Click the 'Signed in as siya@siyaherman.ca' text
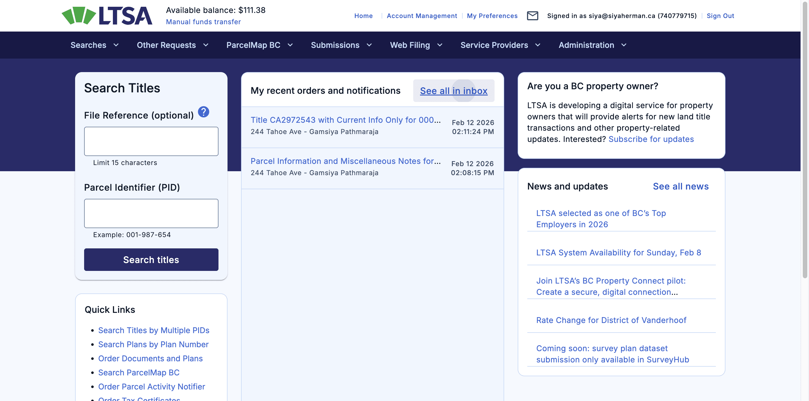This screenshot has height=401, width=809. 622,16
